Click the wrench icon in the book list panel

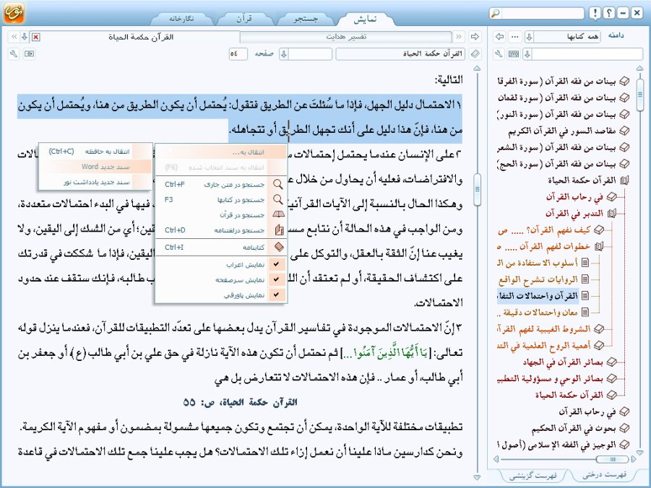click(x=499, y=53)
